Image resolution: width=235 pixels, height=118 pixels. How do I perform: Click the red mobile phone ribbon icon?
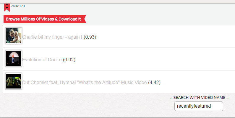(x=7, y=7)
